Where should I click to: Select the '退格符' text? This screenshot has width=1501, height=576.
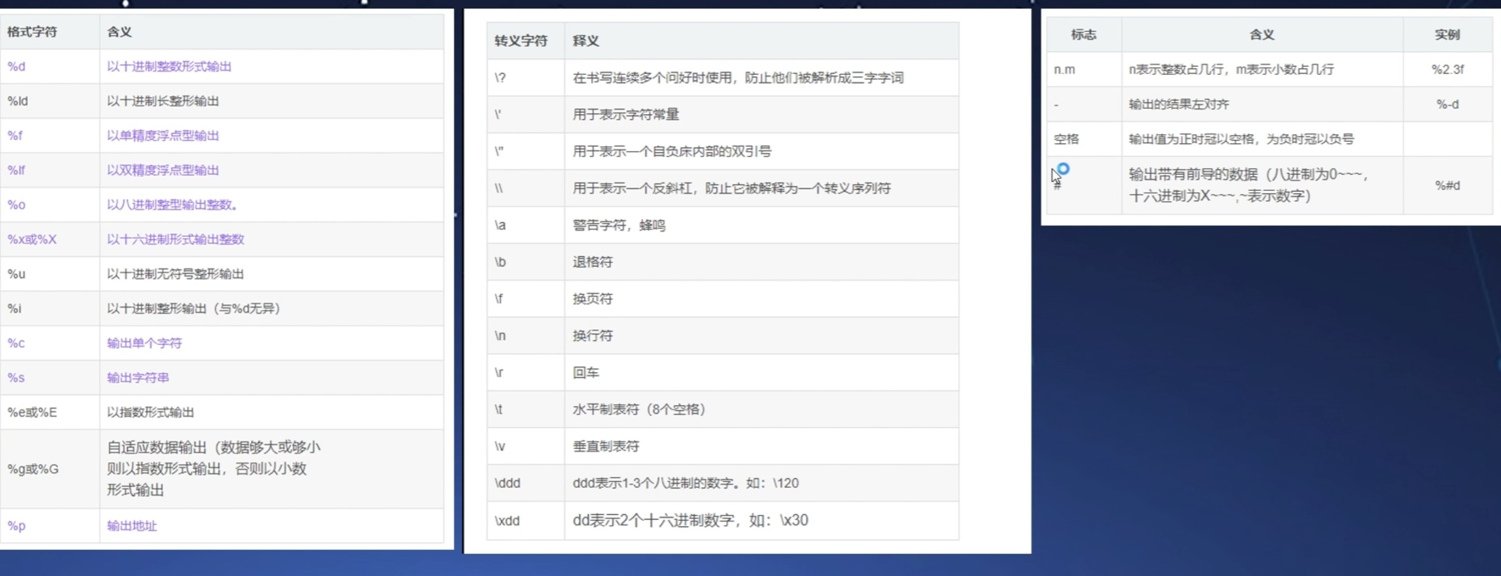tap(593, 262)
